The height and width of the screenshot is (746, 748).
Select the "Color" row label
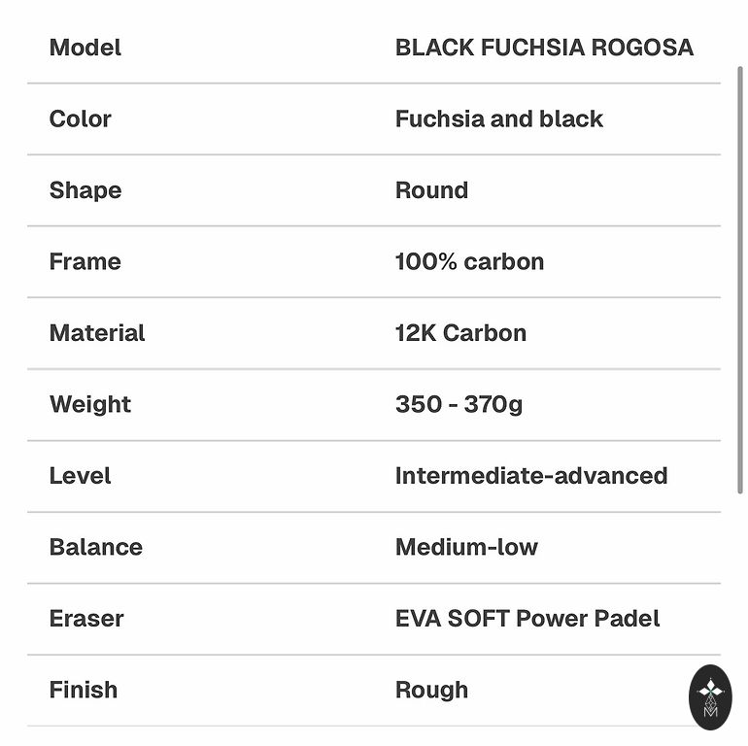[81, 119]
